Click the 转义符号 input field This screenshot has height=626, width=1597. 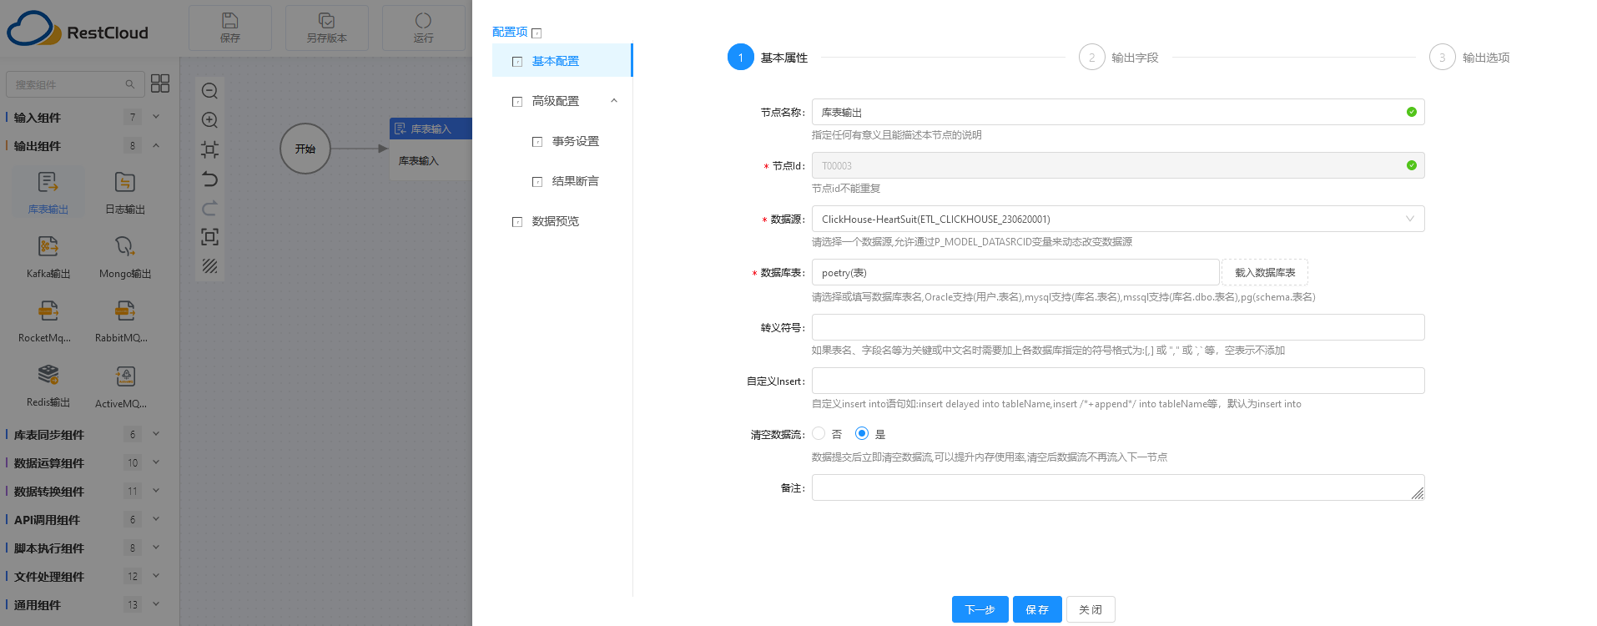[x=1118, y=327]
